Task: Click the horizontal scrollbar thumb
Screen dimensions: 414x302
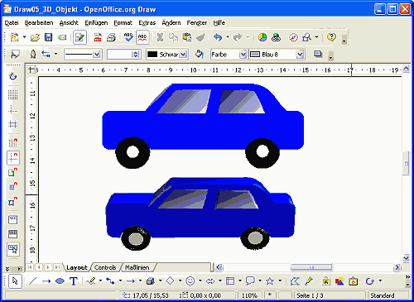Action: [311, 267]
